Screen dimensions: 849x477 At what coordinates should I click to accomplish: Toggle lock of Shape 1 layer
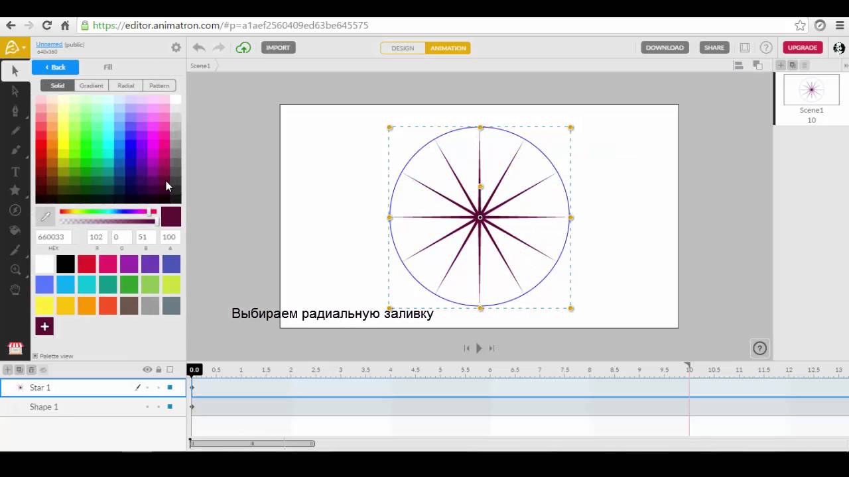pyautogui.click(x=159, y=407)
